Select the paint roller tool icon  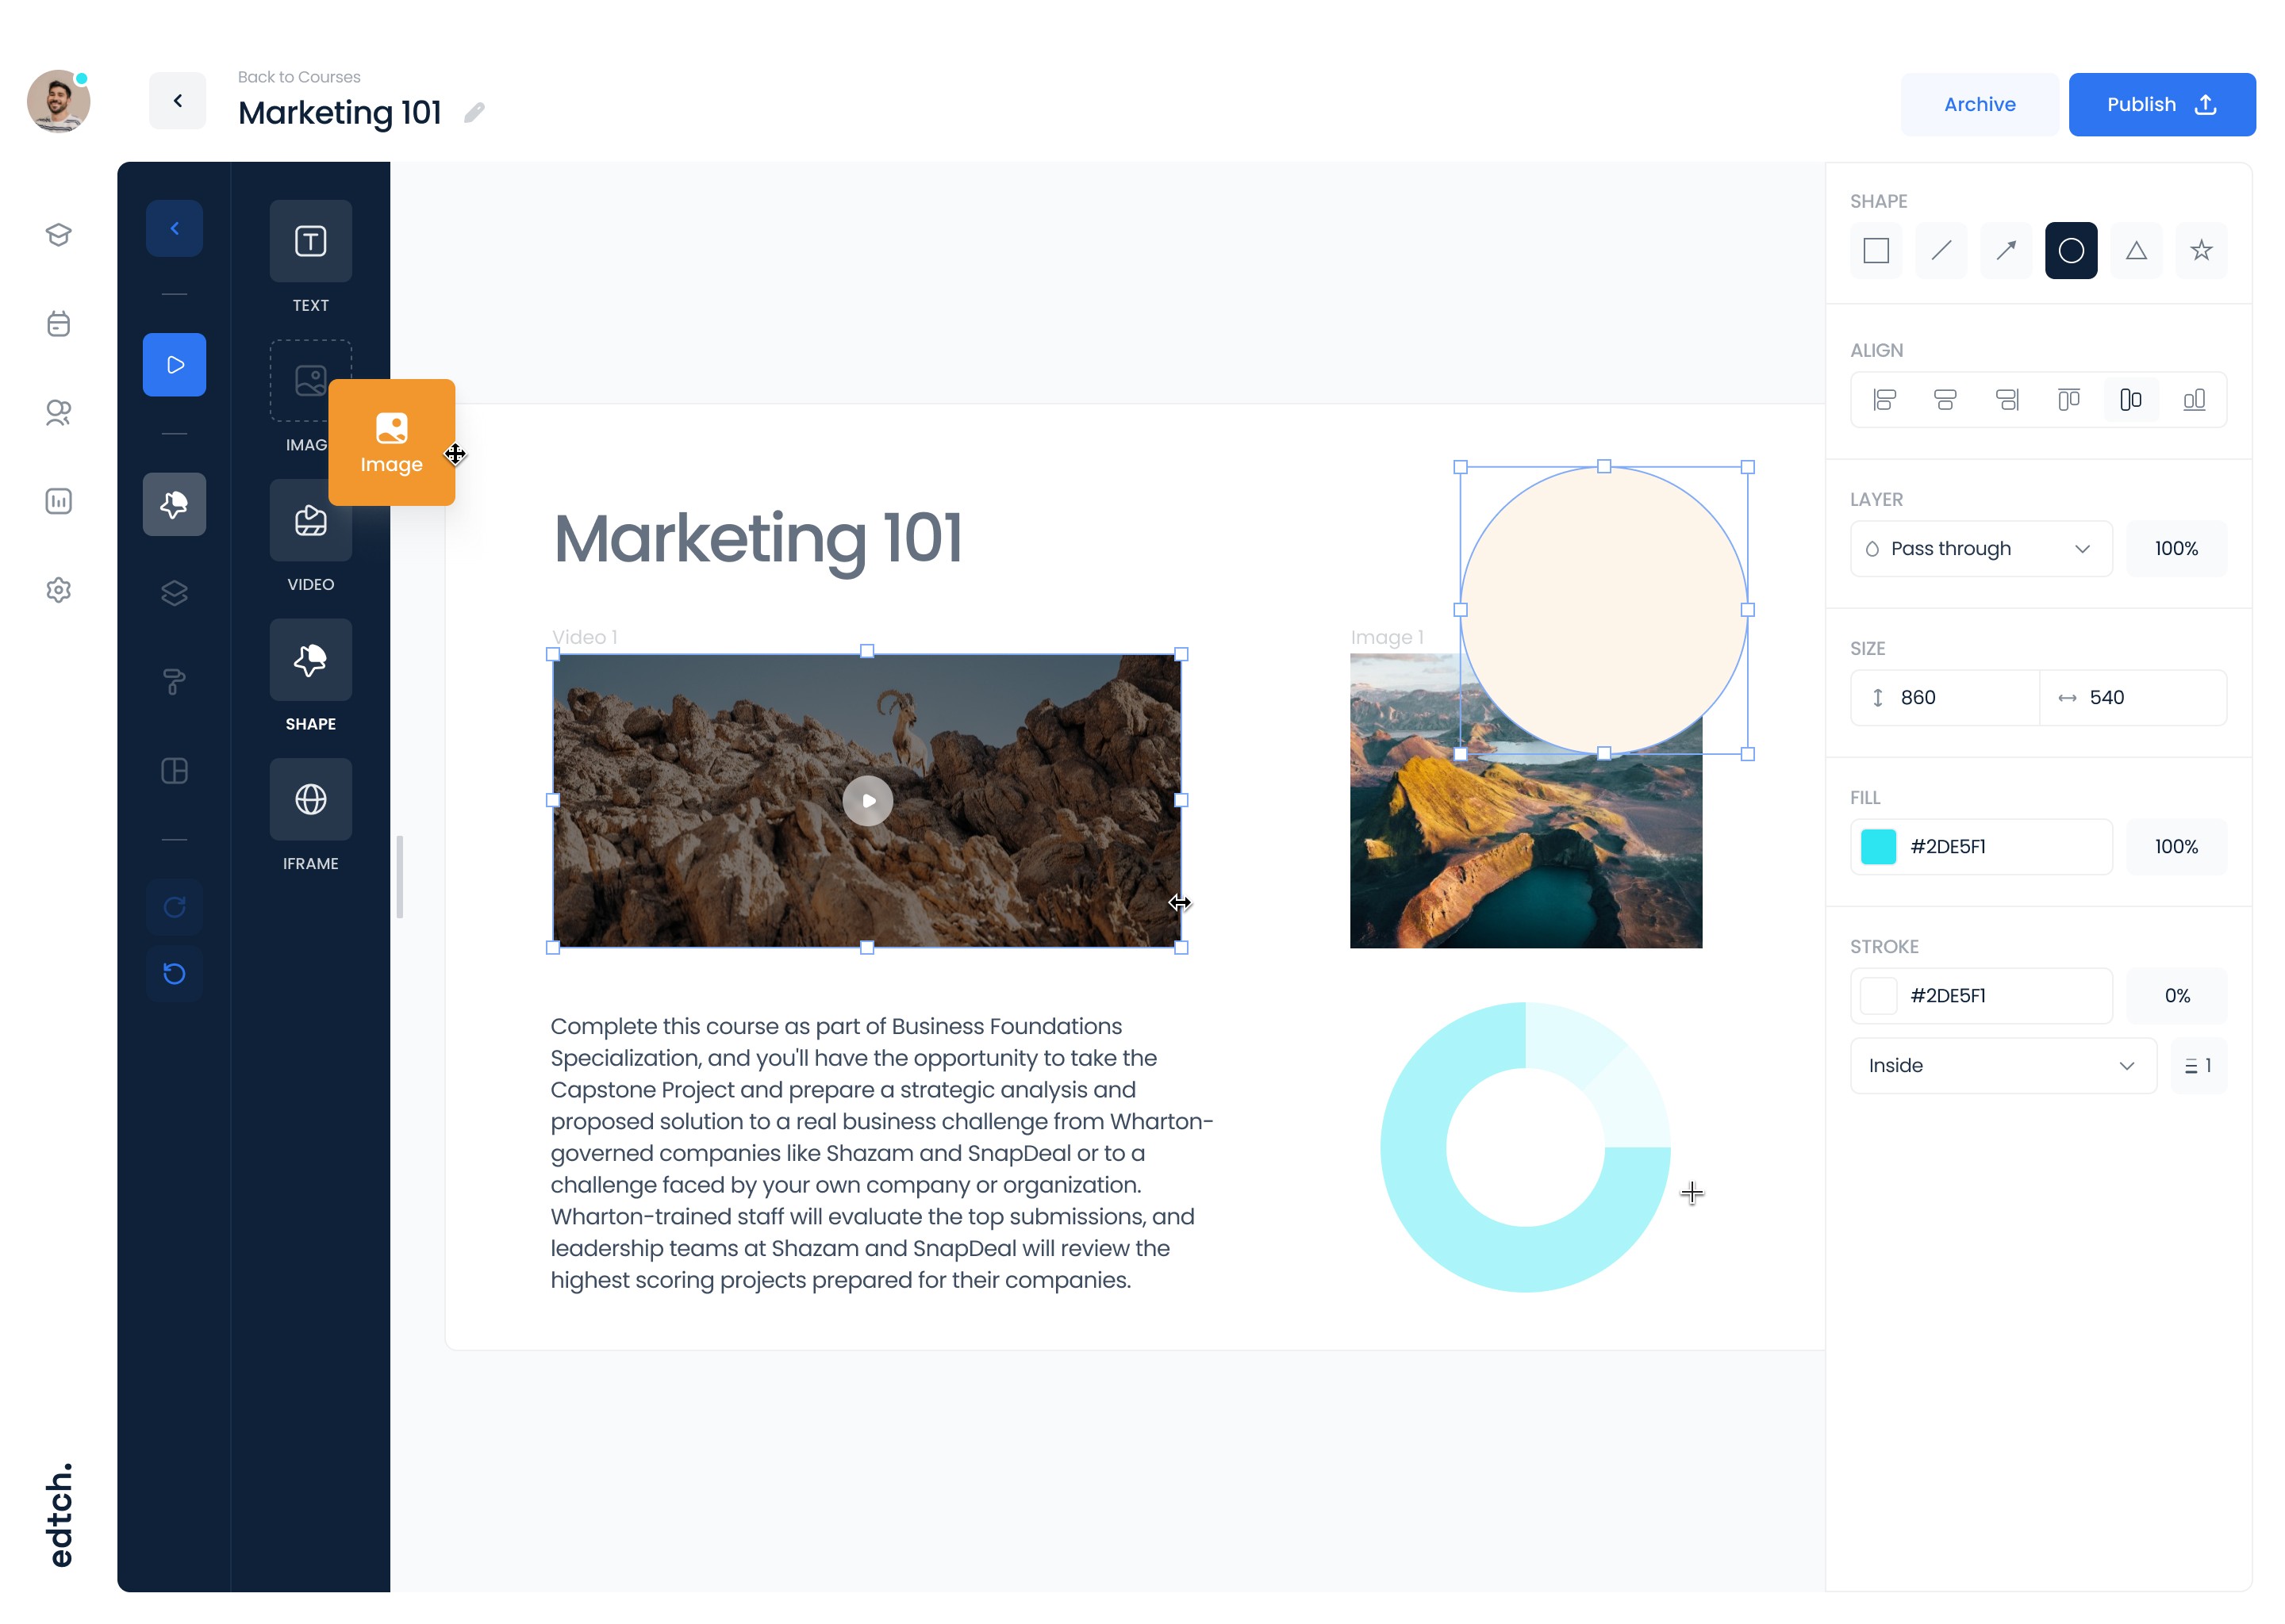[174, 682]
